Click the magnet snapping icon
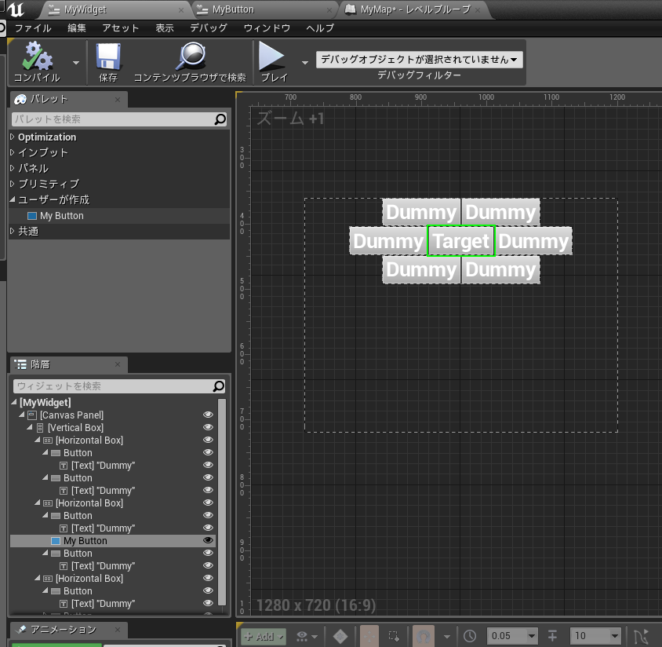Image resolution: width=662 pixels, height=647 pixels. [424, 637]
